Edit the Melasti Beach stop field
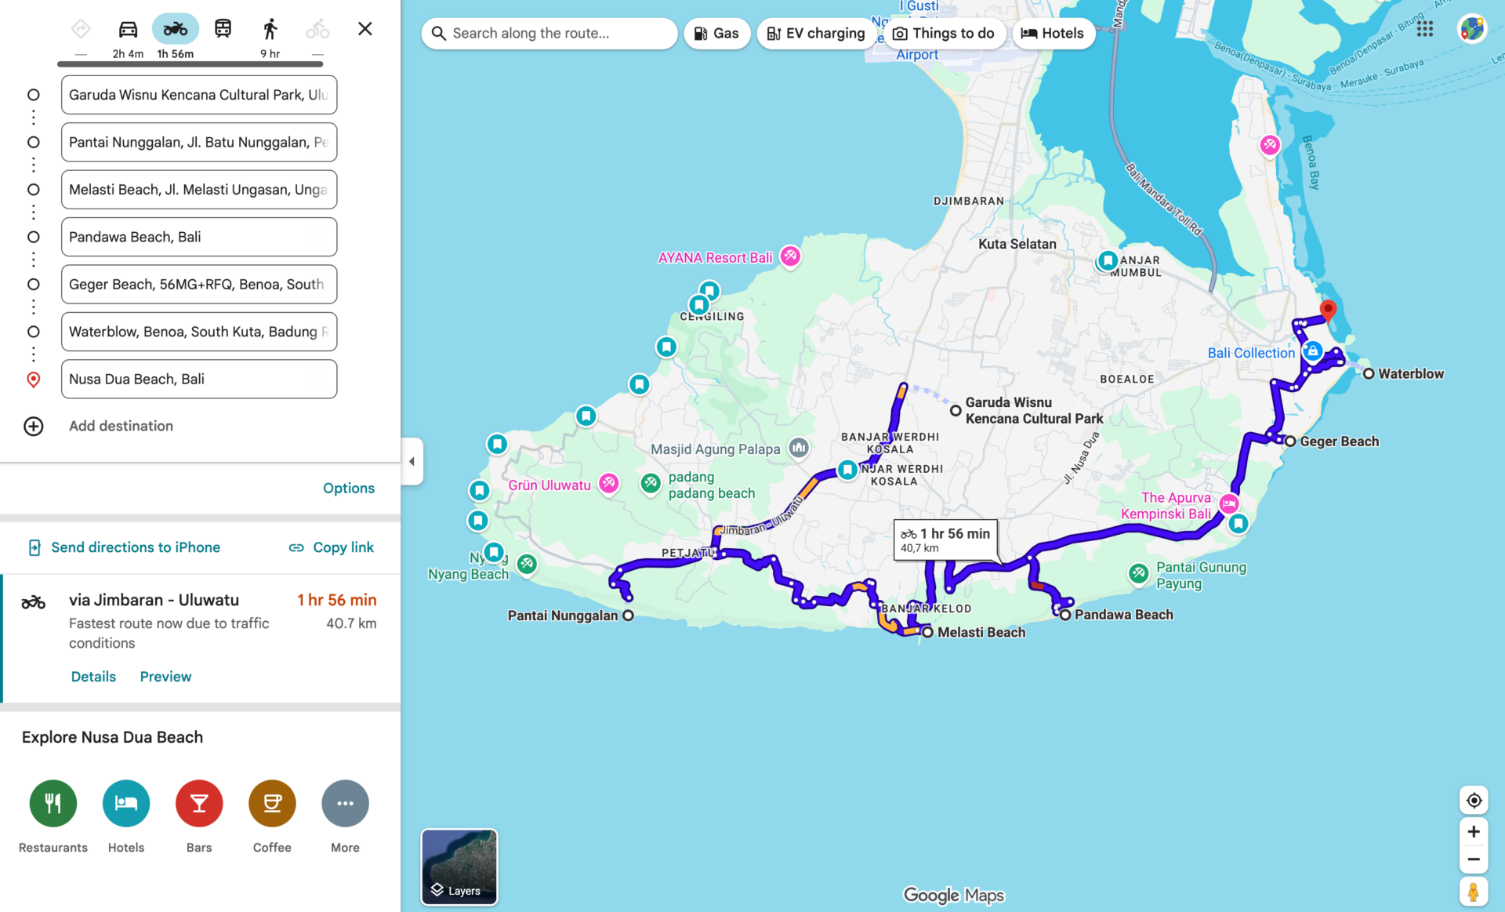 pos(199,190)
